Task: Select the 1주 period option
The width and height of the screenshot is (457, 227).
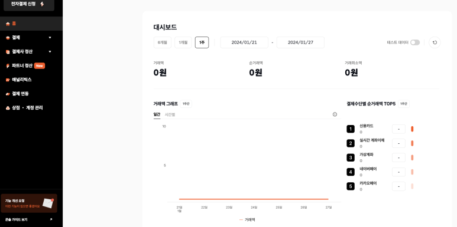Action: point(202,42)
